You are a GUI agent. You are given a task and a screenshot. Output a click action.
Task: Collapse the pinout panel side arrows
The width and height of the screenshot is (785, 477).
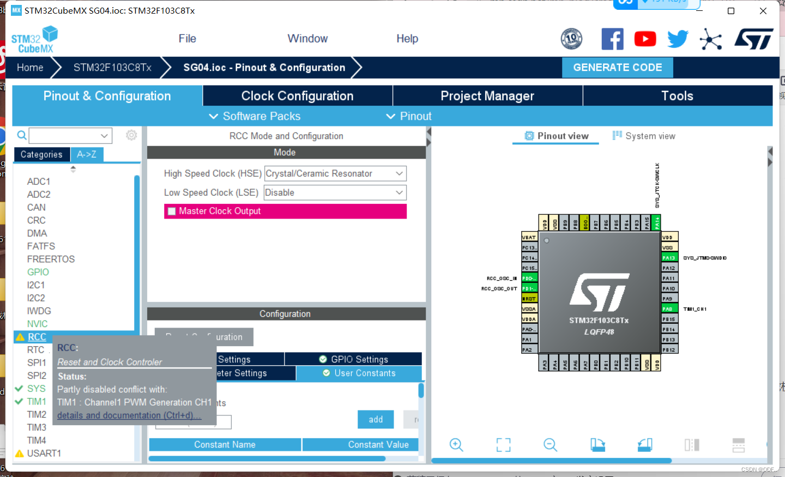pyautogui.click(x=770, y=157)
